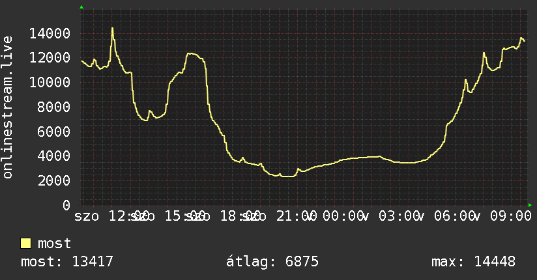The height and width of the screenshot is (280, 537).
Task: Click the 4000 y-axis label
Action: [54, 156]
